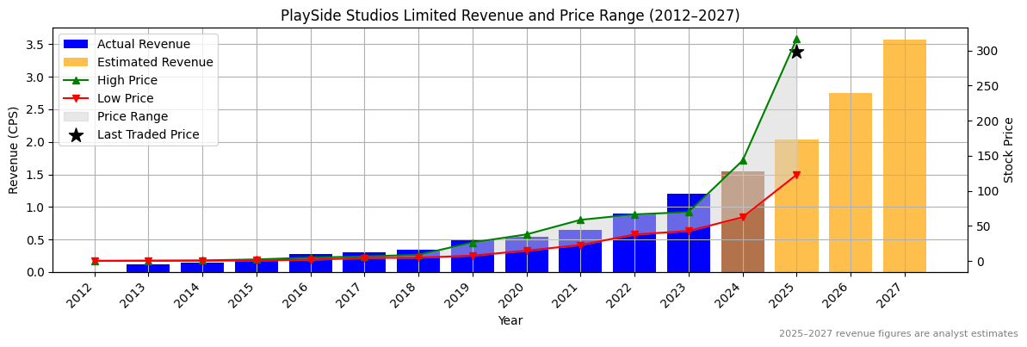
Task: Click the 'Stock Price' axis title
Action: point(1009,150)
